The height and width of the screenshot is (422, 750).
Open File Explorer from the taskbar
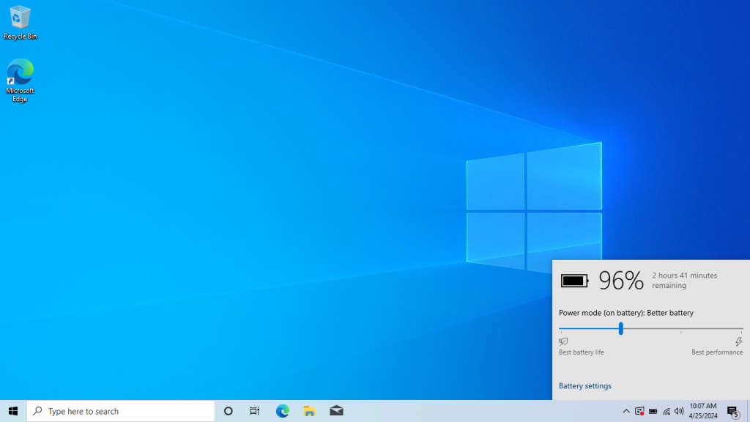(309, 411)
